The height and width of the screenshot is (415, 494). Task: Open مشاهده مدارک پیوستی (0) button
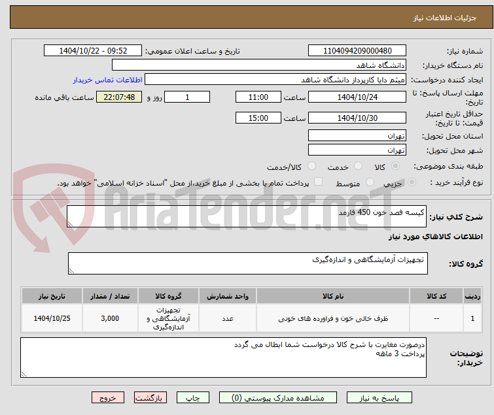click(278, 398)
